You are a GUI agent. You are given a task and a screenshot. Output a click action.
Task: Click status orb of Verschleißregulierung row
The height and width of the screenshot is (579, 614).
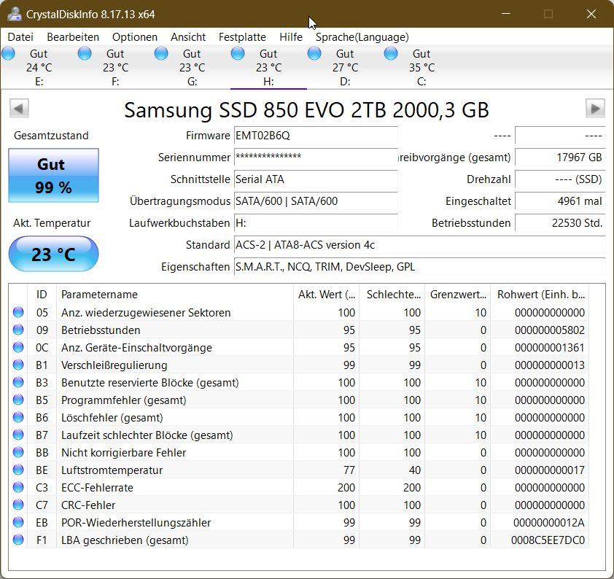tap(18, 365)
